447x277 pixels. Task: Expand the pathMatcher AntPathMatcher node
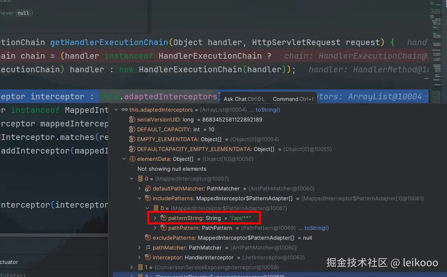coord(140,247)
